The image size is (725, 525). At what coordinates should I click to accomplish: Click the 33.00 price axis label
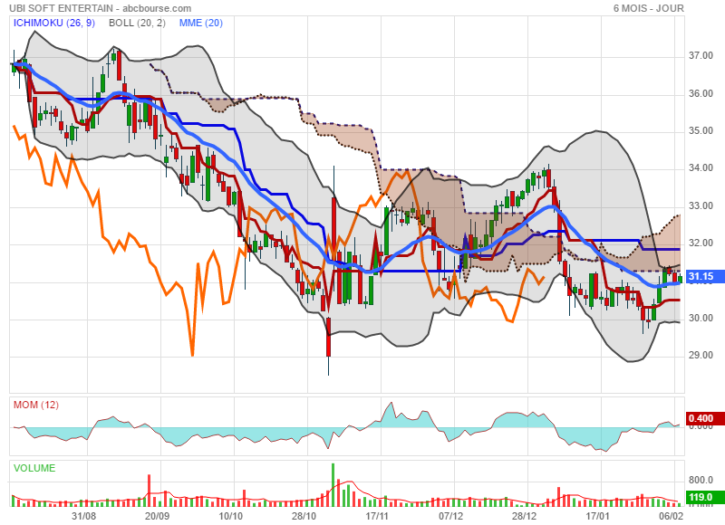click(701, 205)
